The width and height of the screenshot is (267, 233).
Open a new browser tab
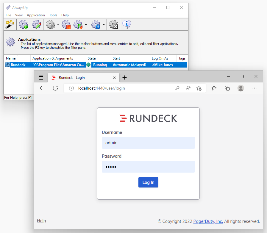pos(124,78)
